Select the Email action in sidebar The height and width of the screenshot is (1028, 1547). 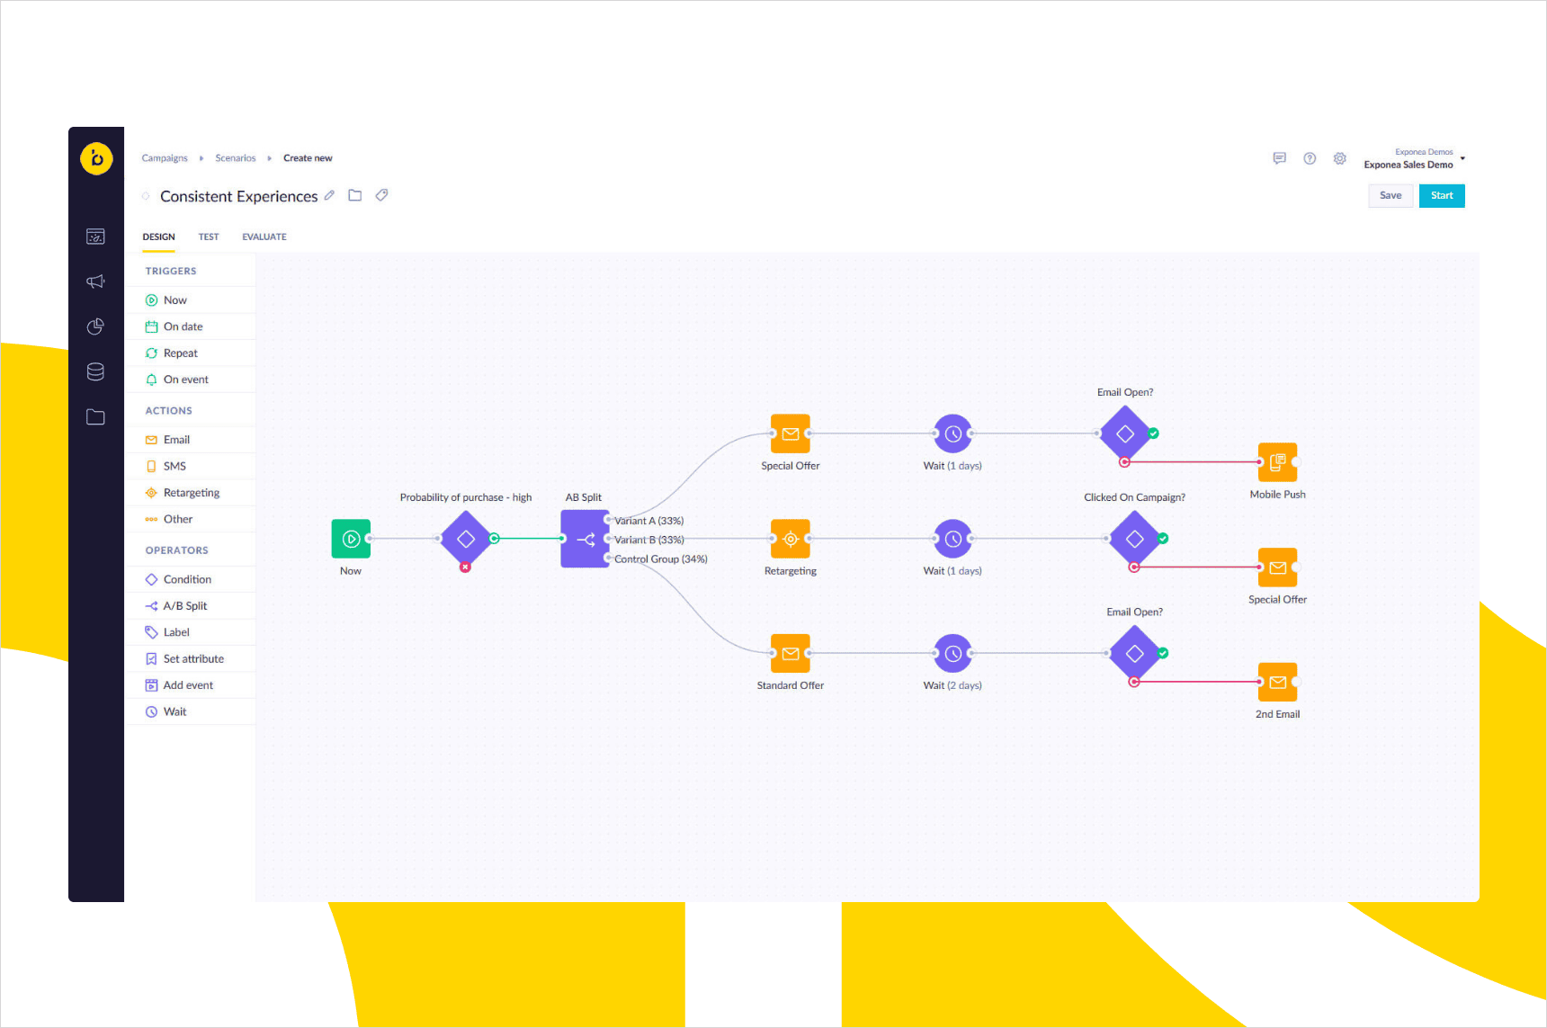click(x=175, y=439)
